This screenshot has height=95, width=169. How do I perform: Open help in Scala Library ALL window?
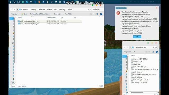click(x=157, y=52)
